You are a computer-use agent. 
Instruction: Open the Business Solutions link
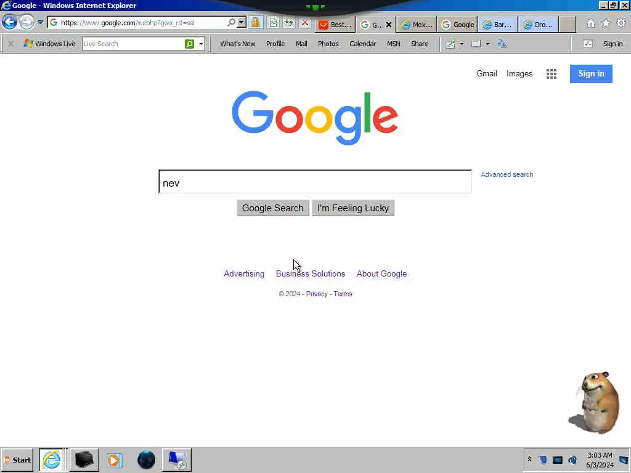pyautogui.click(x=311, y=273)
